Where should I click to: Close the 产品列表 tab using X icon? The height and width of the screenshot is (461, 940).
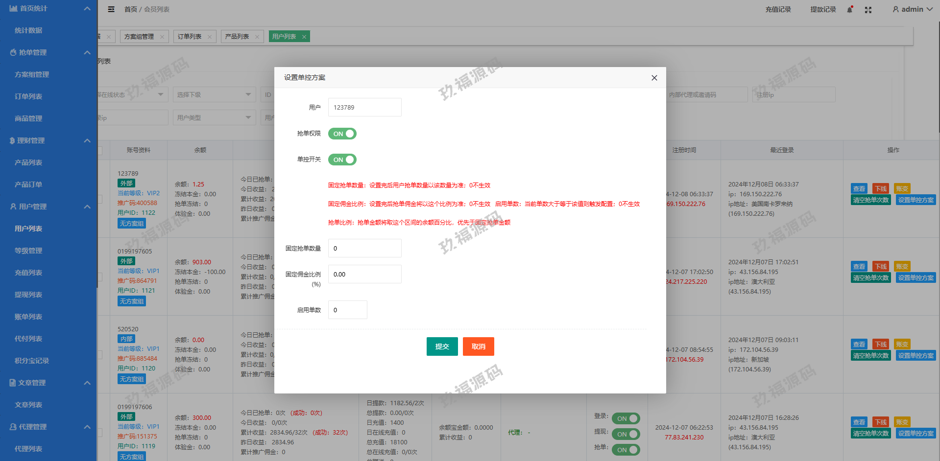point(257,37)
